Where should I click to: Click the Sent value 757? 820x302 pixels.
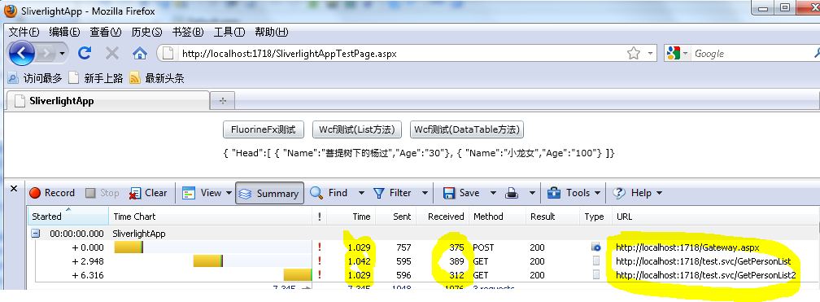[x=403, y=247]
